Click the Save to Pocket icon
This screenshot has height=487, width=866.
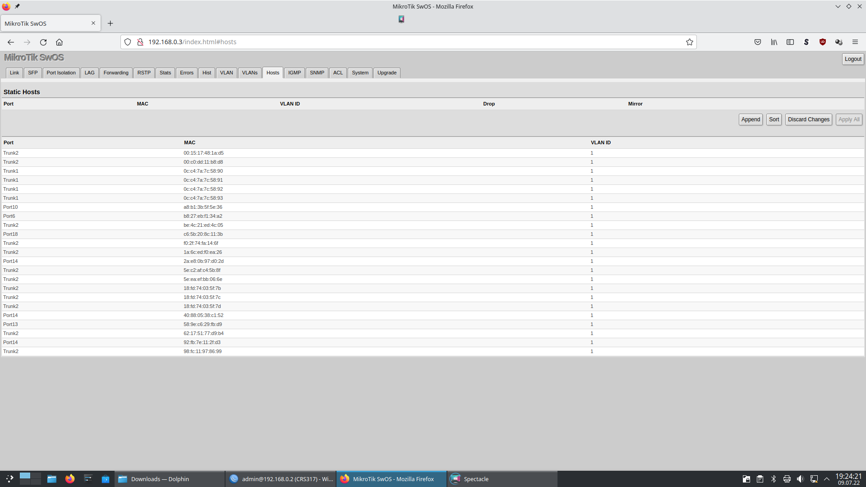click(758, 42)
